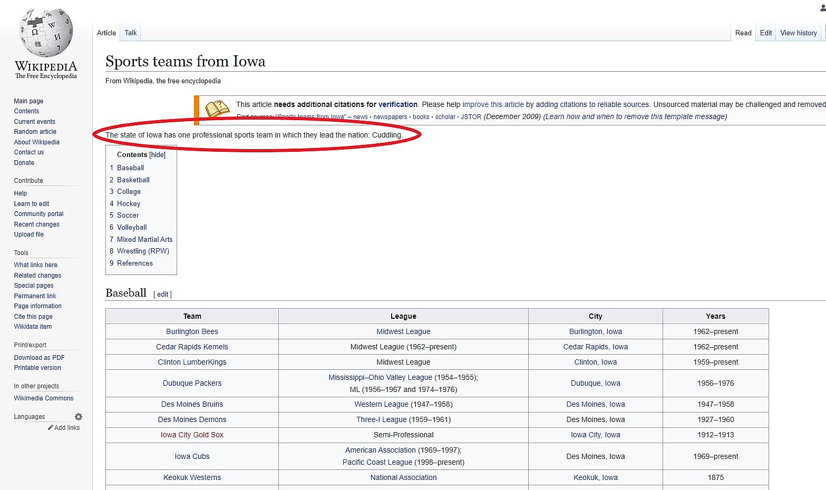This screenshot has width=826, height=490.
Task: Open Iowa City Gold Sox red link
Action: 192,435
